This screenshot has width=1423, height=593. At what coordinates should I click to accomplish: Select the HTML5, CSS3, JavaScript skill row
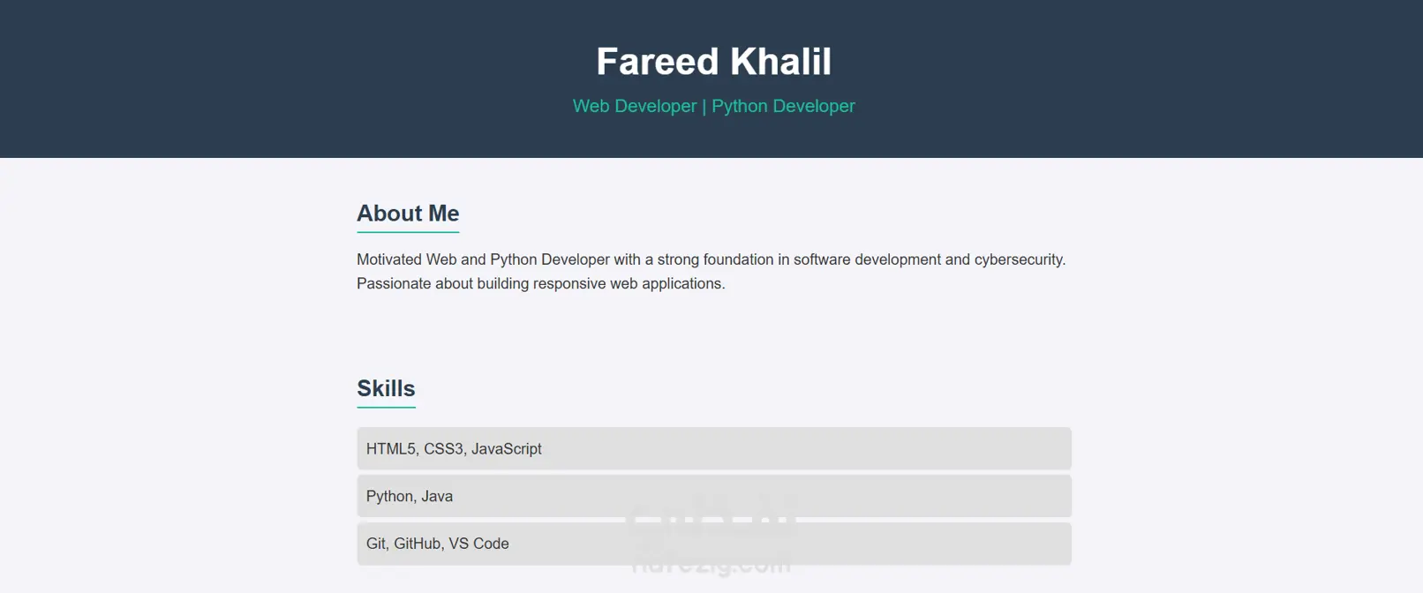714,448
